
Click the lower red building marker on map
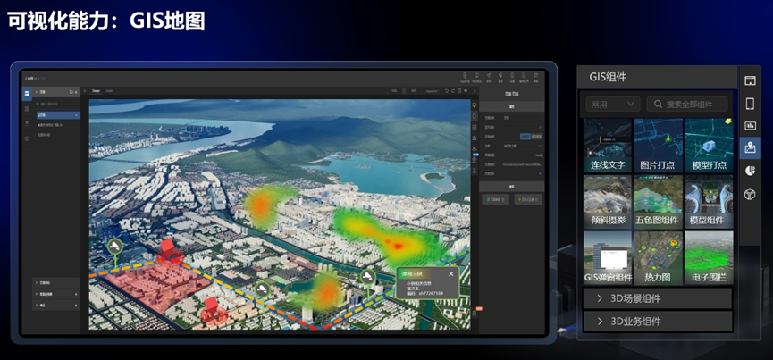(x=213, y=310)
